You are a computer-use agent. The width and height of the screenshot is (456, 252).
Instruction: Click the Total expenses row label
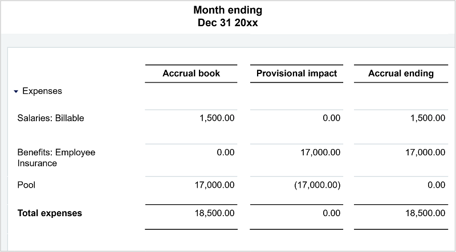pyautogui.click(x=50, y=213)
